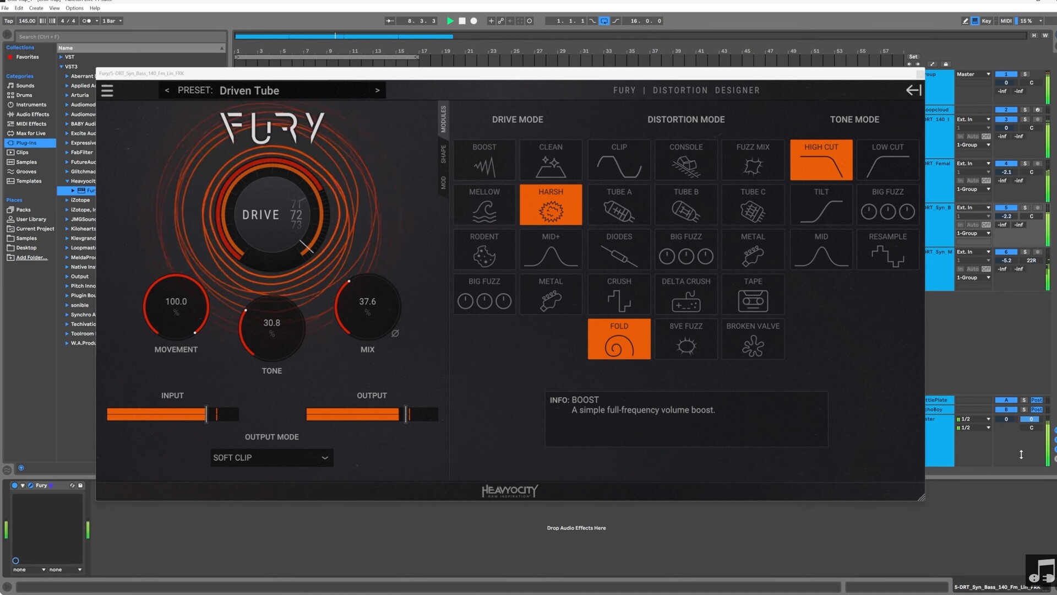
Task: Click the browser search field
Action: coord(121,37)
